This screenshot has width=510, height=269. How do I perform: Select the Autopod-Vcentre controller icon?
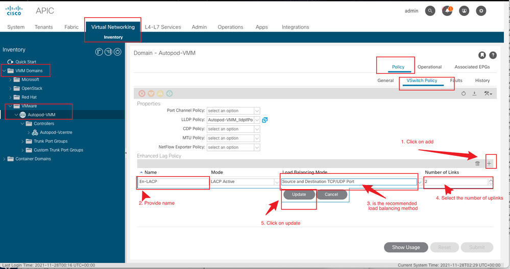click(35, 132)
